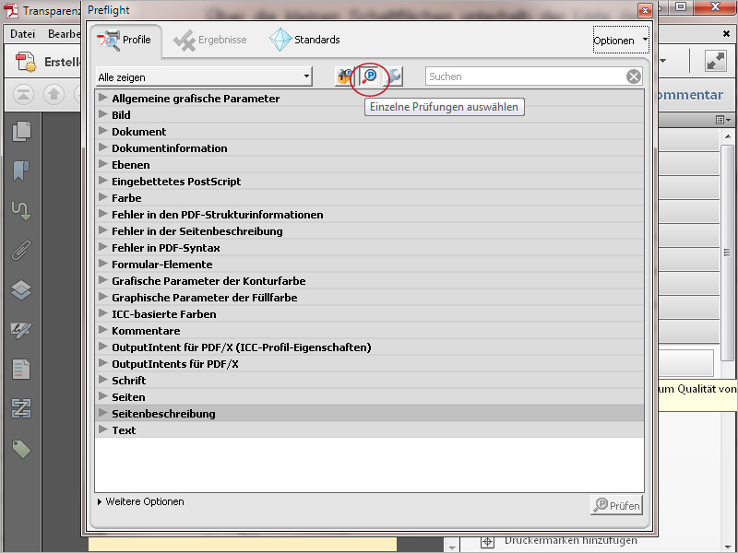Open the "Alle zeigen" filter dropdown
Screen dimensions: 738x553
[203, 76]
